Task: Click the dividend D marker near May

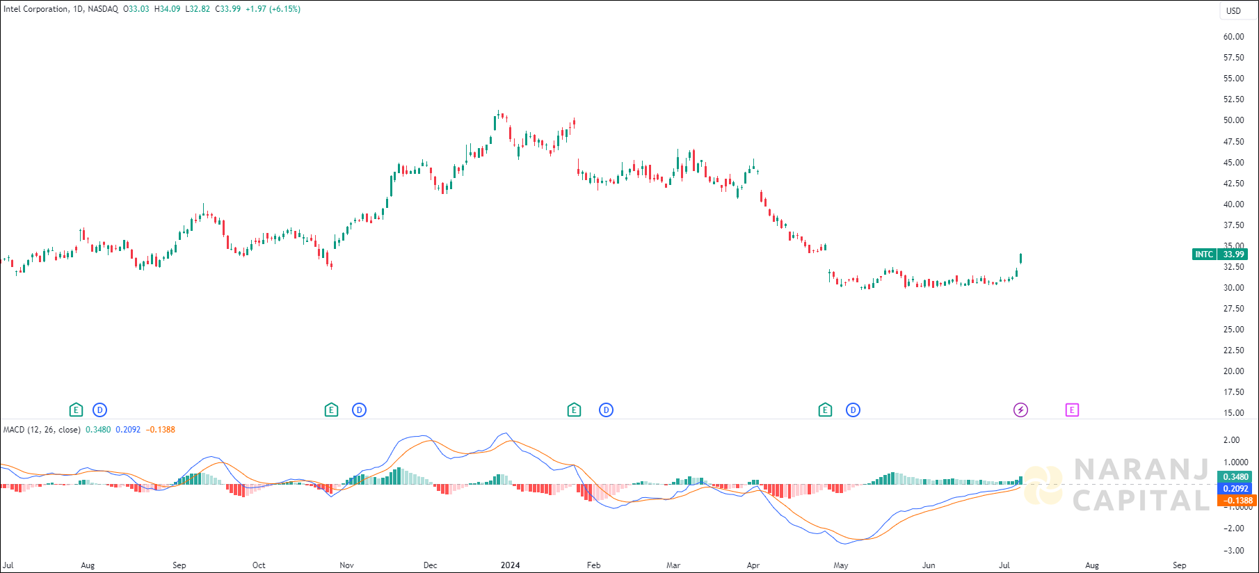Action: 853,410
